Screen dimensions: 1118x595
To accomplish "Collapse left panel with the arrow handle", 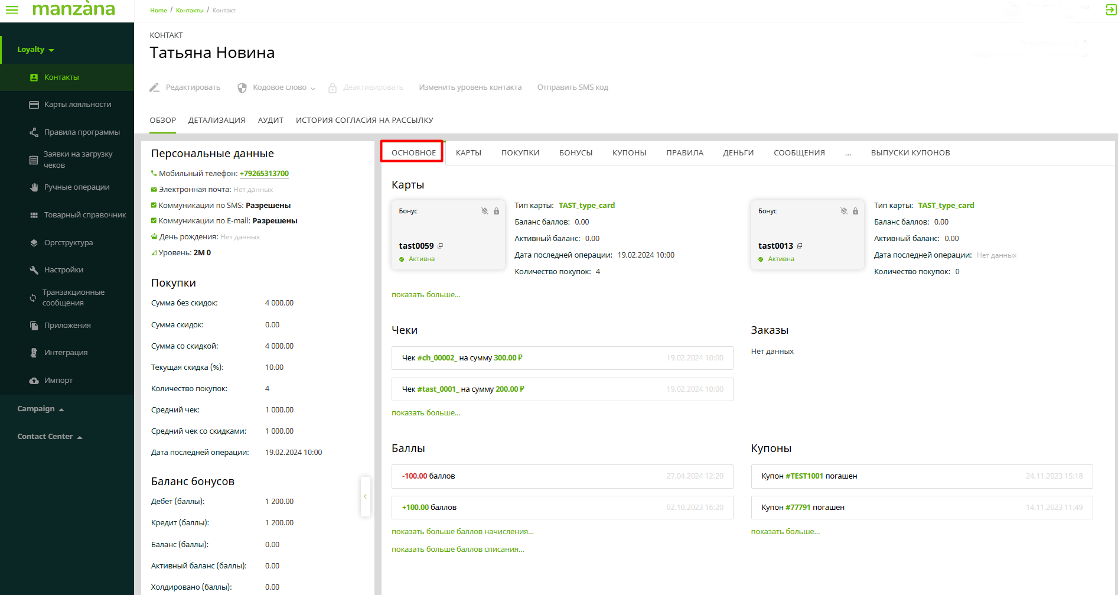I will [x=365, y=496].
